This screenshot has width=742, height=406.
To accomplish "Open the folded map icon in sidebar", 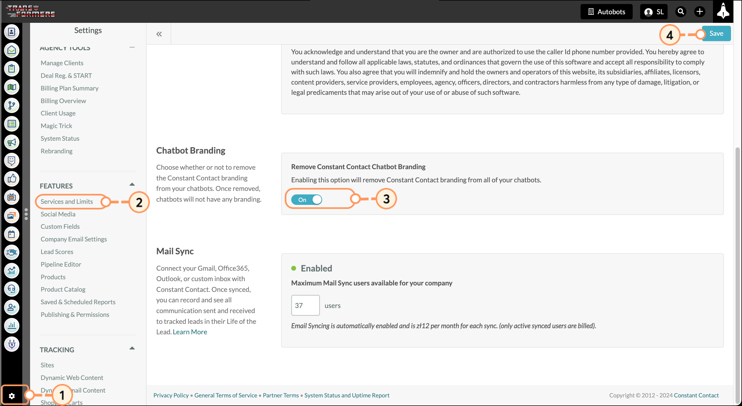I will pyautogui.click(x=12, y=87).
